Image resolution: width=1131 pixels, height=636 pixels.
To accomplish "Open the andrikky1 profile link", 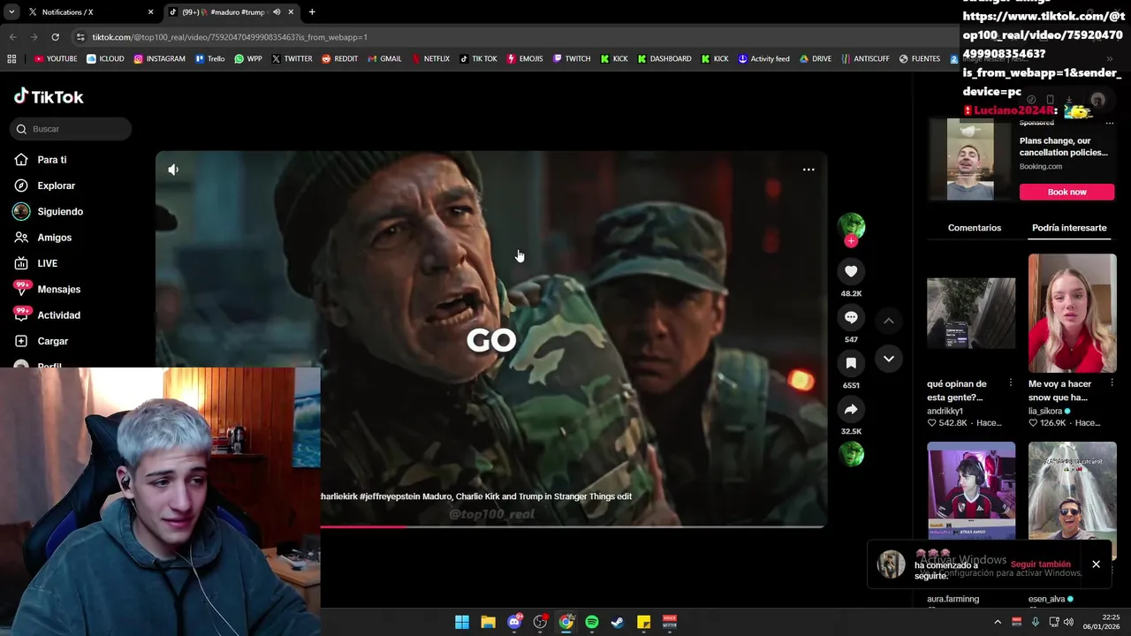I will pyautogui.click(x=945, y=411).
